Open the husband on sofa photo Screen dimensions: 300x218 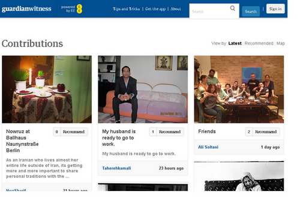coord(143,89)
